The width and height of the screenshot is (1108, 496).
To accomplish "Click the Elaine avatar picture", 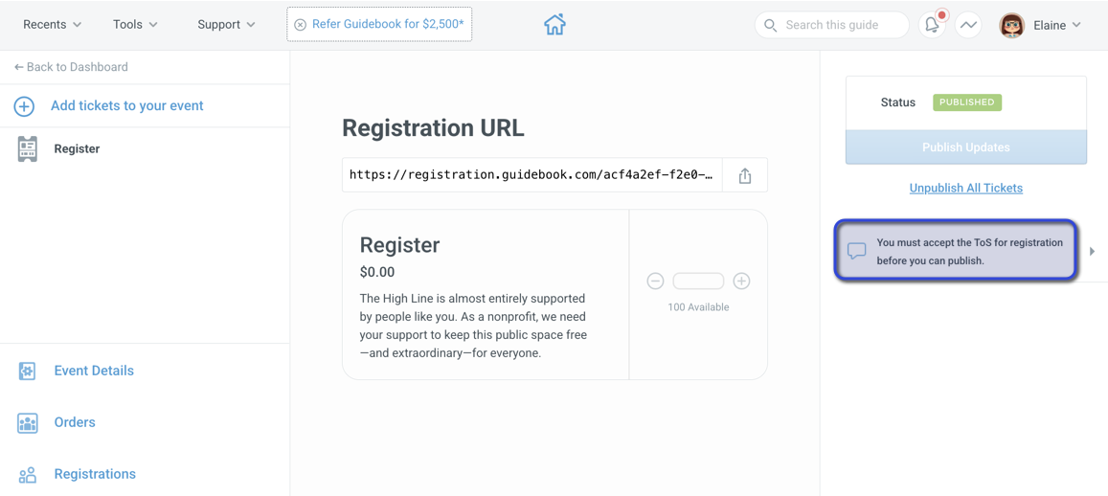I will tap(1012, 25).
